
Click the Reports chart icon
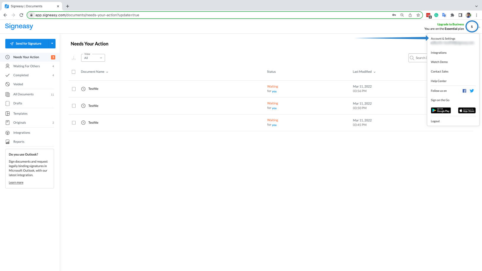[x=8, y=142]
